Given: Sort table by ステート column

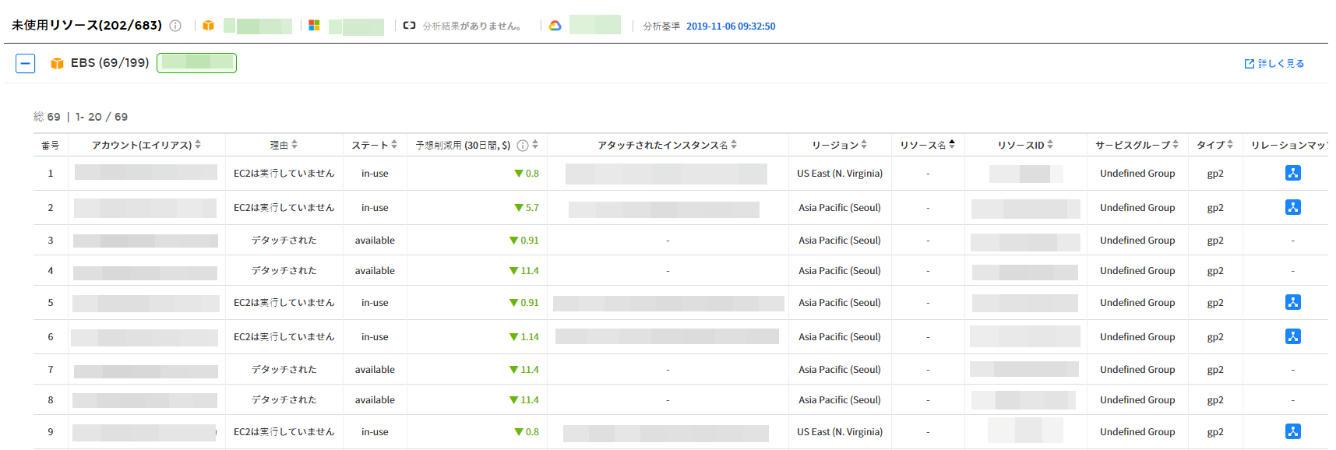Looking at the screenshot, I should (394, 145).
